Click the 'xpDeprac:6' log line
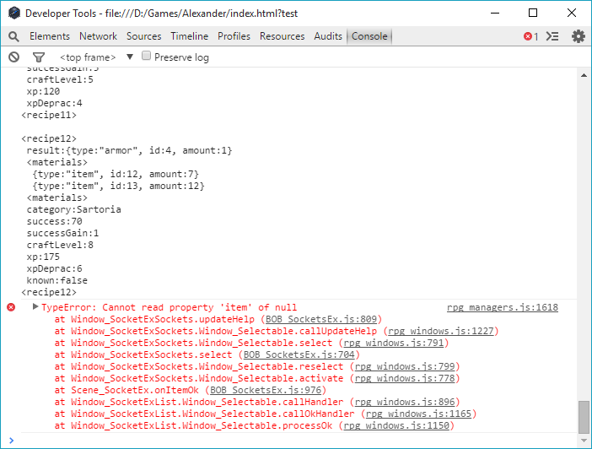The width and height of the screenshot is (592, 449). coord(54,268)
